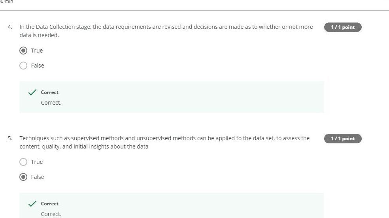The width and height of the screenshot is (389, 218).
Task: Click the "Correct." feedback sentence under question 4
Action: pyautogui.click(x=51, y=103)
